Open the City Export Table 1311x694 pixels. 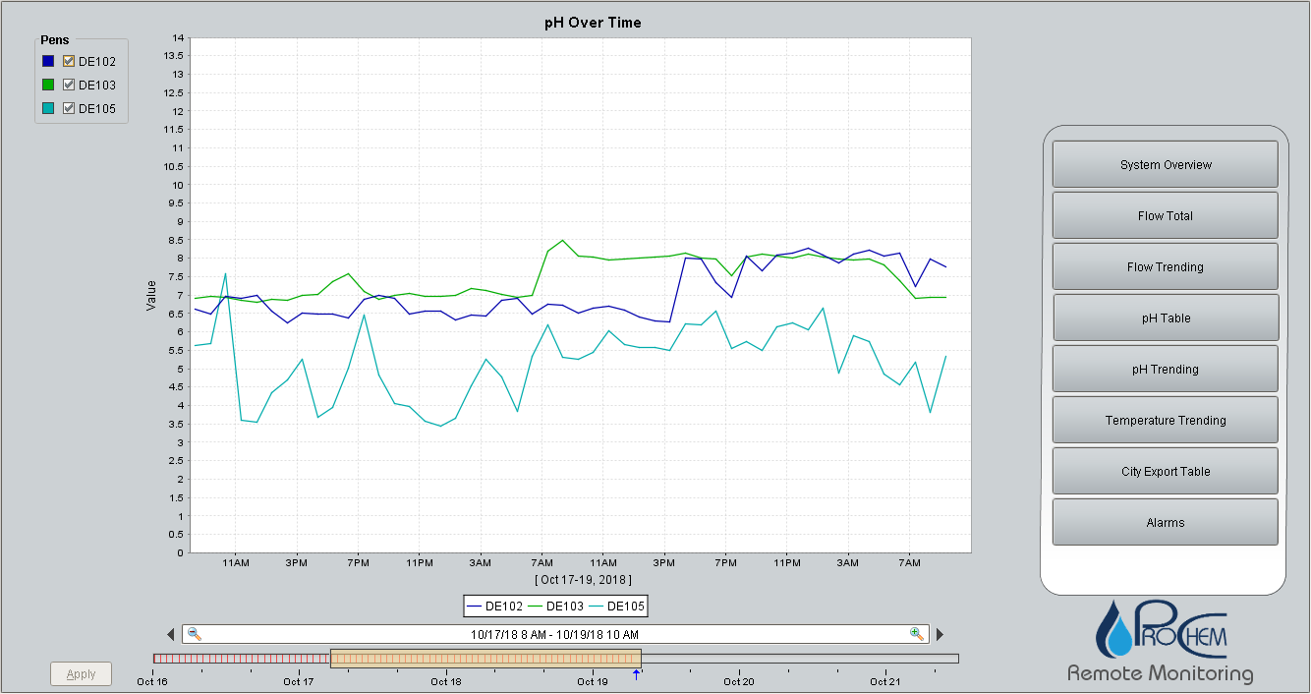pos(1165,471)
